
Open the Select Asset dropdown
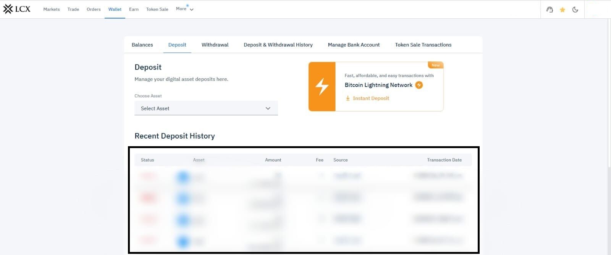pos(206,108)
